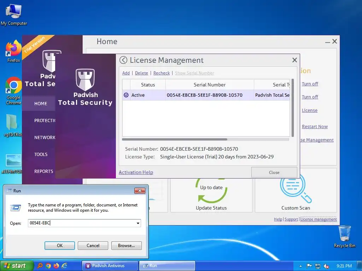This screenshot has height=271, width=362.
Task: Switch to Padvish Antivirus taskbar button
Action: point(110,266)
